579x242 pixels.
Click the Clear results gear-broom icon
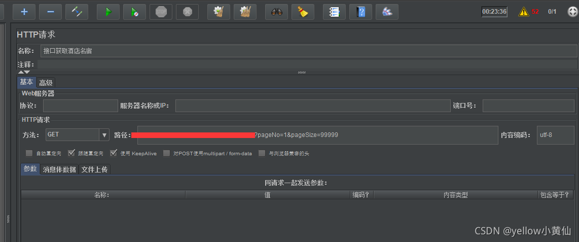click(219, 12)
